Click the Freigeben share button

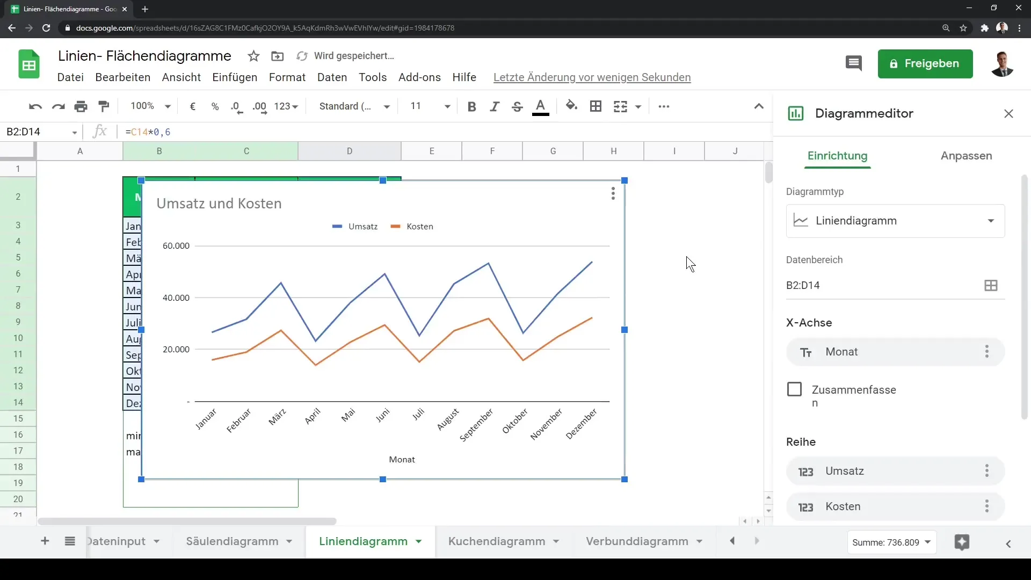click(x=925, y=64)
